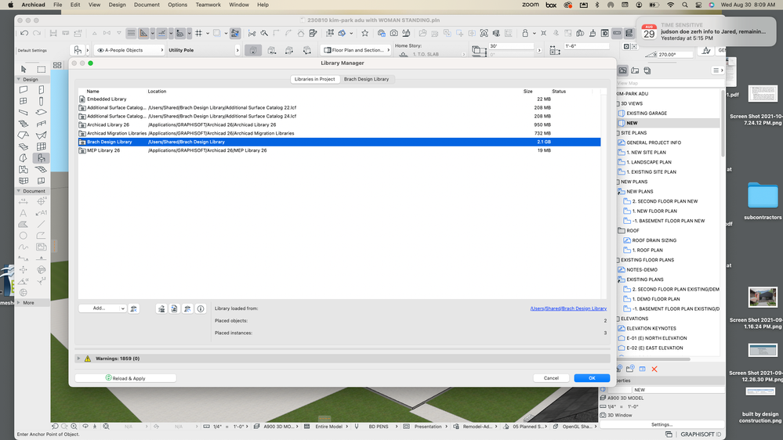Click the Trim scissors icon
The image size is (783, 440).
point(252,33)
